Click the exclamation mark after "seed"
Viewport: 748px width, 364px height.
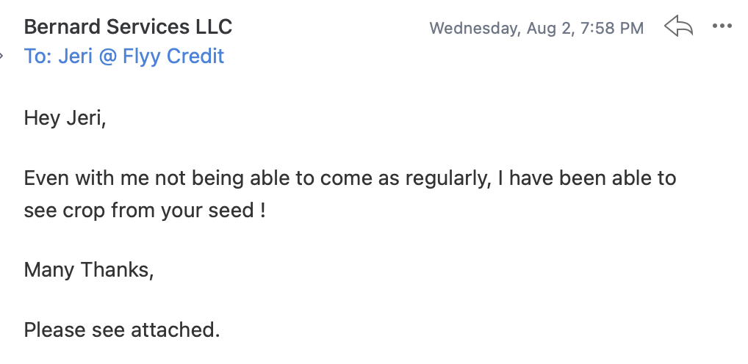point(263,210)
